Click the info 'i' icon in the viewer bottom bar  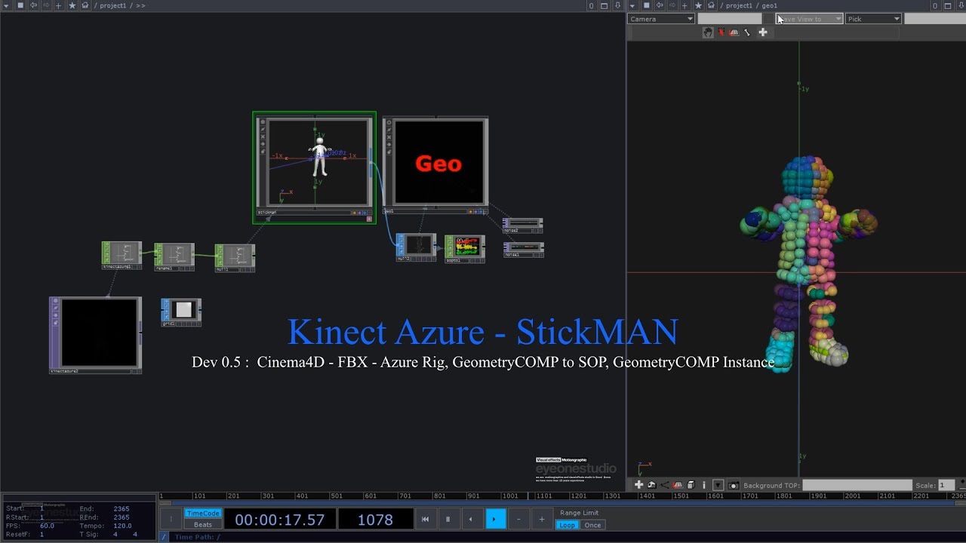704,485
